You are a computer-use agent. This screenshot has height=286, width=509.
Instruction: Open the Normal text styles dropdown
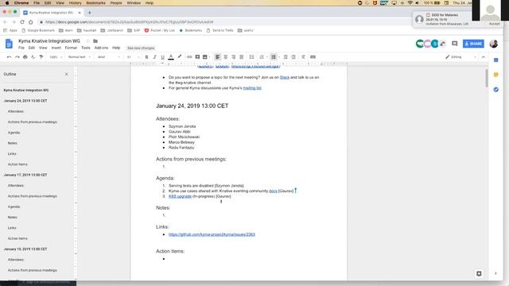click(x=79, y=57)
